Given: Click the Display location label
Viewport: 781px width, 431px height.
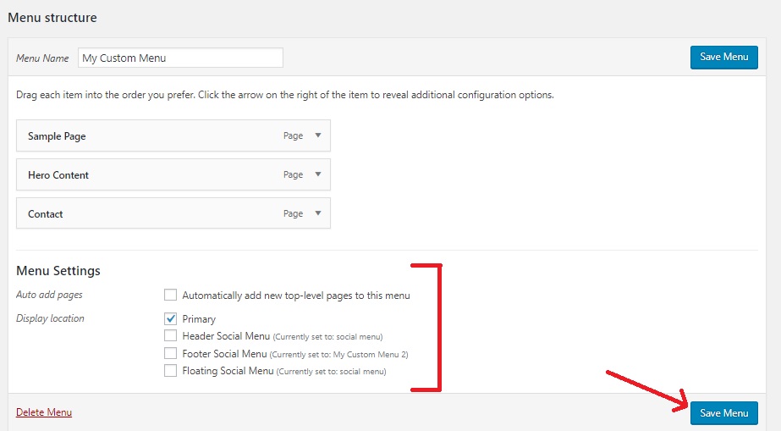Looking at the screenshot, I should tap(50, 318).
